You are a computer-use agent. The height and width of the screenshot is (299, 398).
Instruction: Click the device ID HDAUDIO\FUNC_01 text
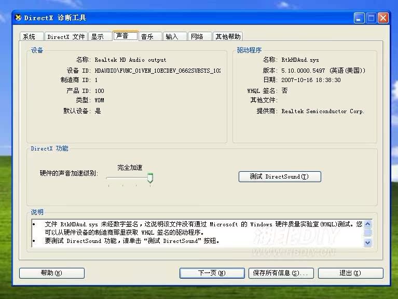click(x=158, y=71)
